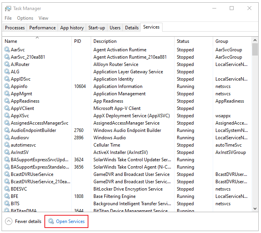The image size is (261, 233).
Task: Click gear icon beside AppVClient
Action: click(7, 108)
